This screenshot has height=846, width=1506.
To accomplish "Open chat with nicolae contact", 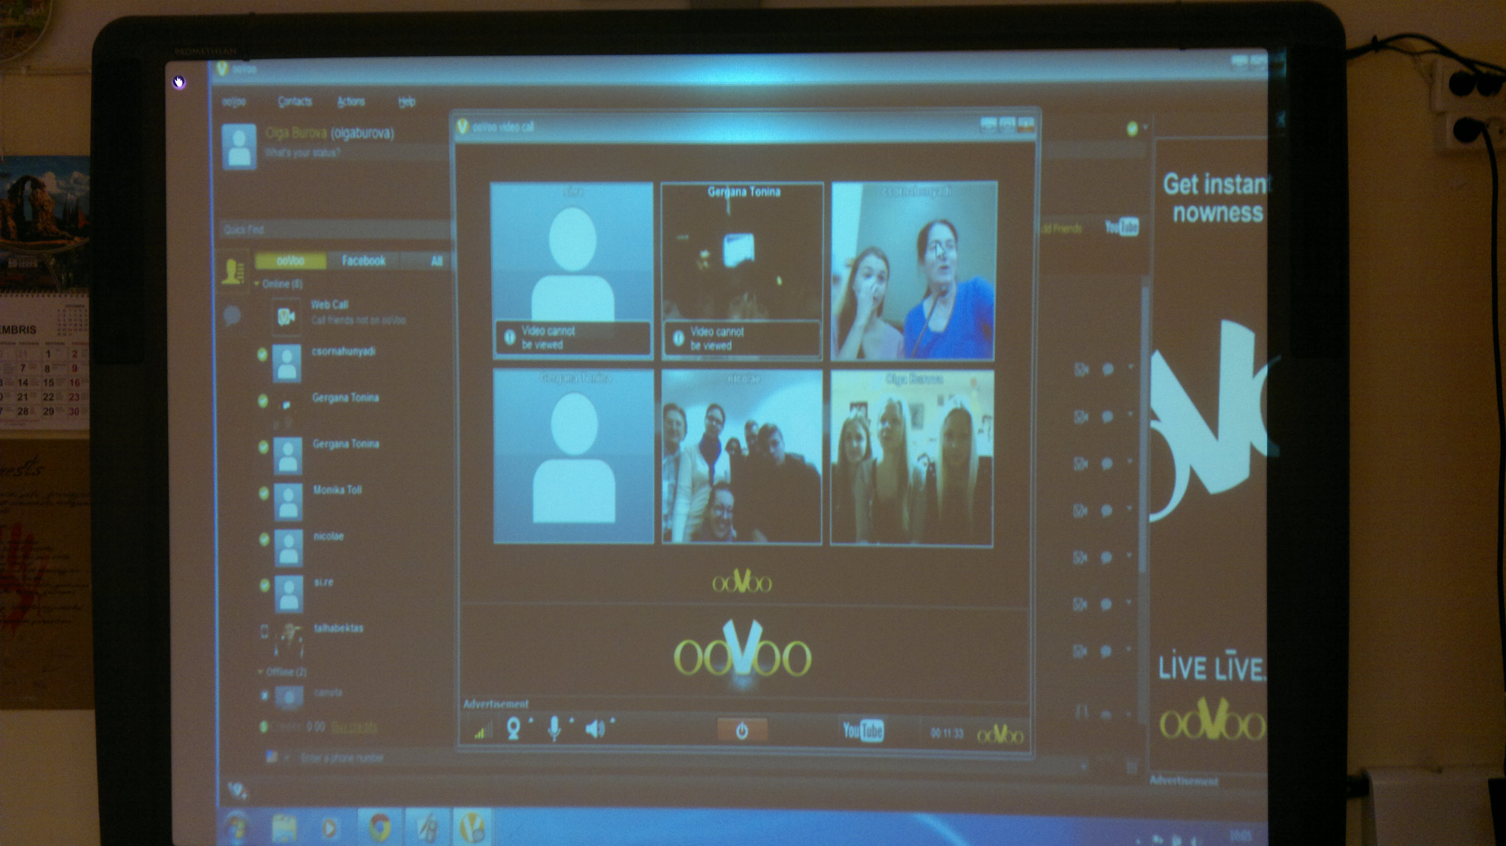I will 1106,557.
